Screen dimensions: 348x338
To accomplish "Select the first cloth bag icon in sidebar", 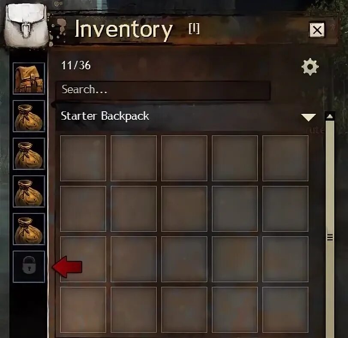I will pos(29,116).
